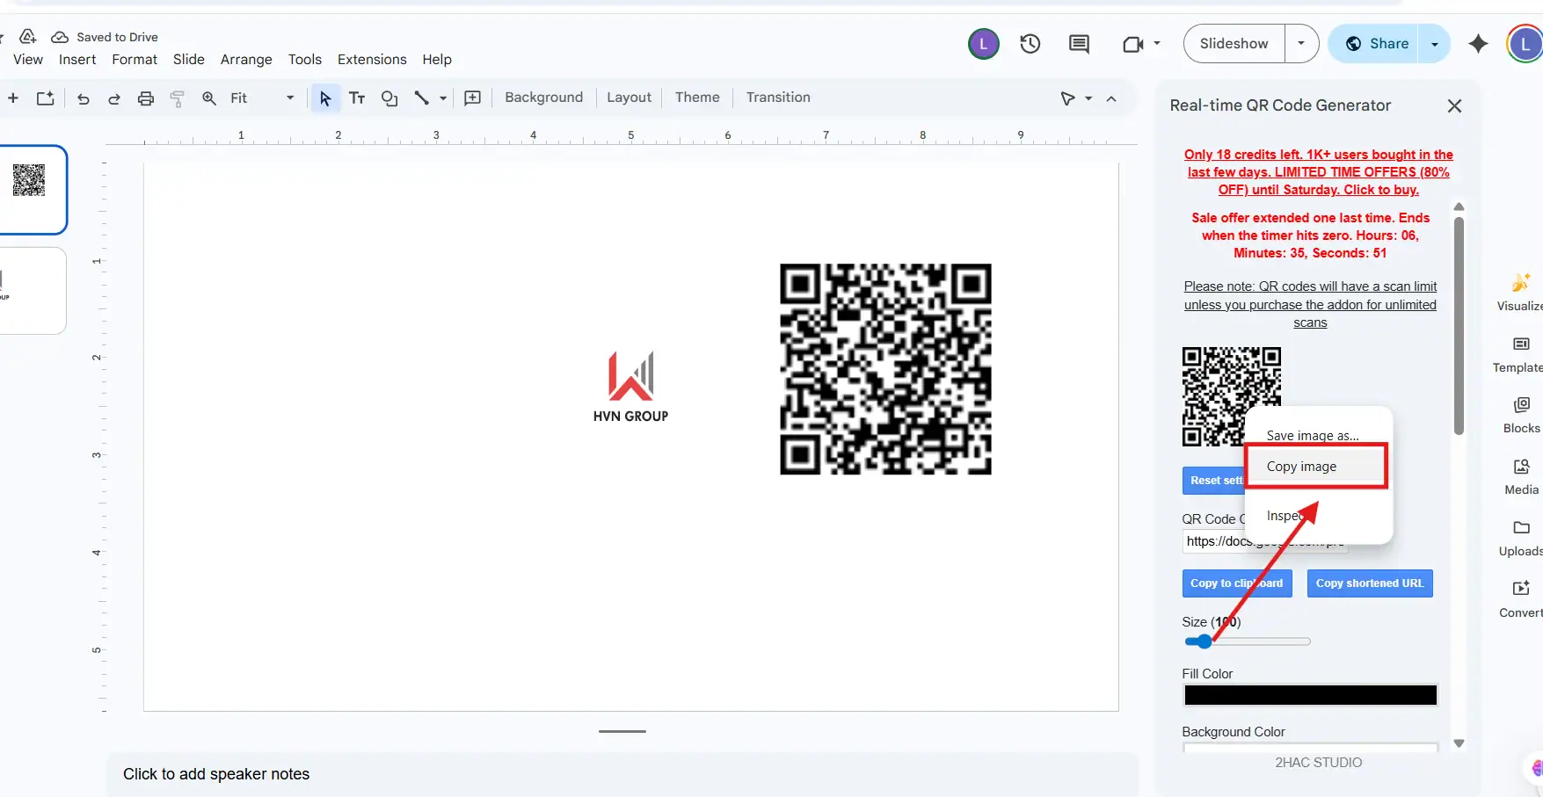Viewport: 1543px width, 797px height.
Task: Click the undo arrow
Action: 84,98
